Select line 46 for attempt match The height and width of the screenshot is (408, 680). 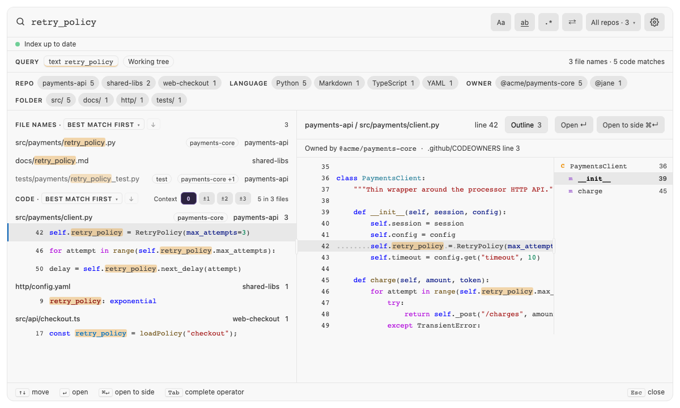pyautogui.click(x=152, y=250)
